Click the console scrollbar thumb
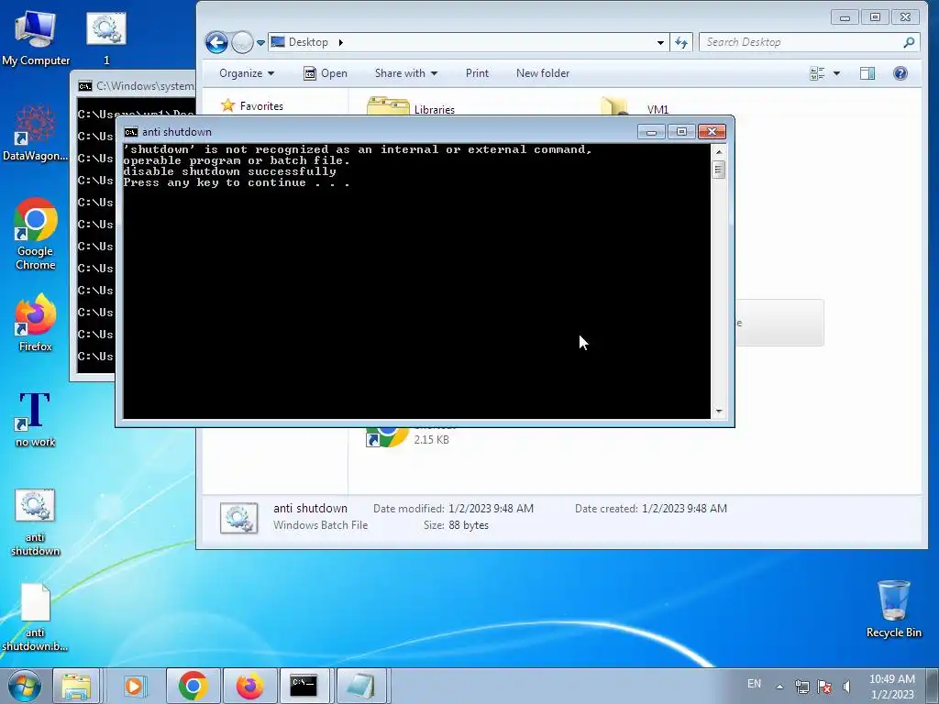939x704 pixels. pos(719,170)
